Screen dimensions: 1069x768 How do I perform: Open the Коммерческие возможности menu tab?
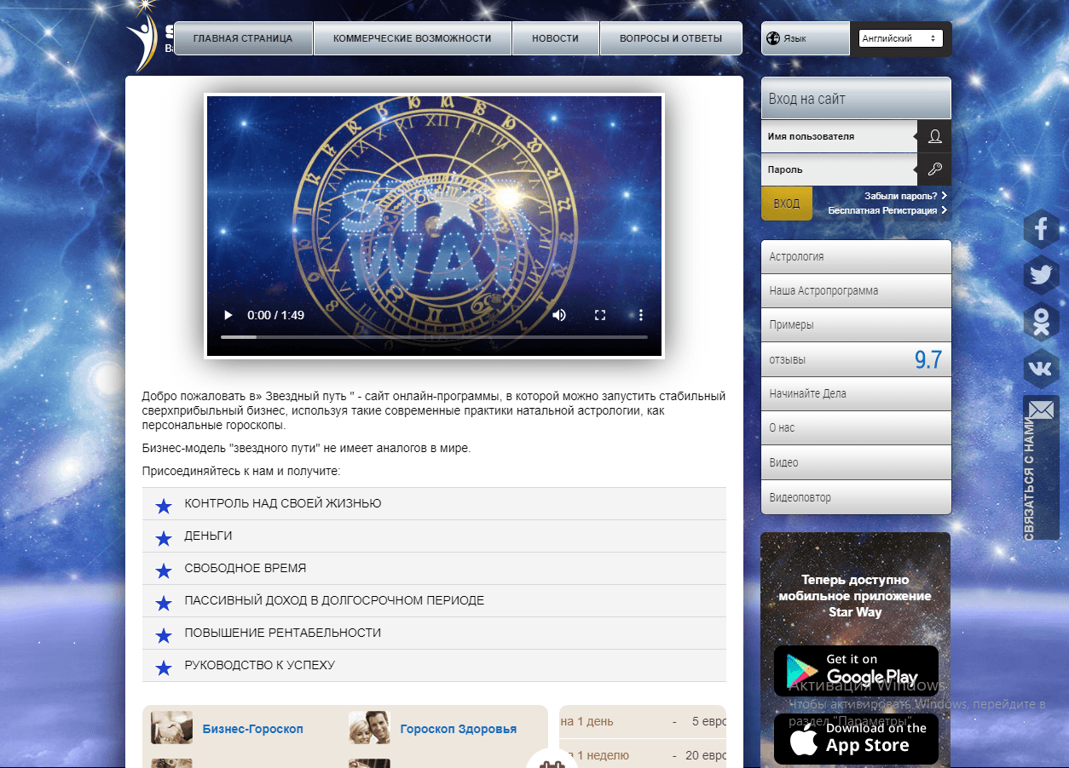pos(412,38)
